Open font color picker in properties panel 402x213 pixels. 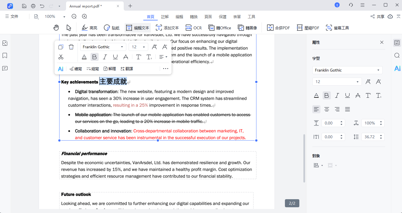coord(316,95)
